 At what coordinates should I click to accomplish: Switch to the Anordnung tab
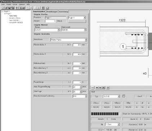point(63,11)
